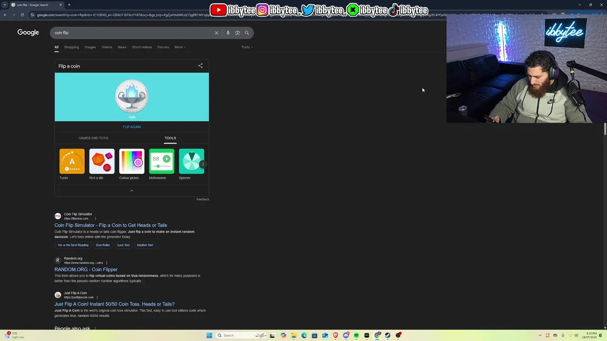The height and width of the screenshot is (341, 607).
Task: Open options menu for Coin Flip Simulator result
Action: (x=95, y=218)
